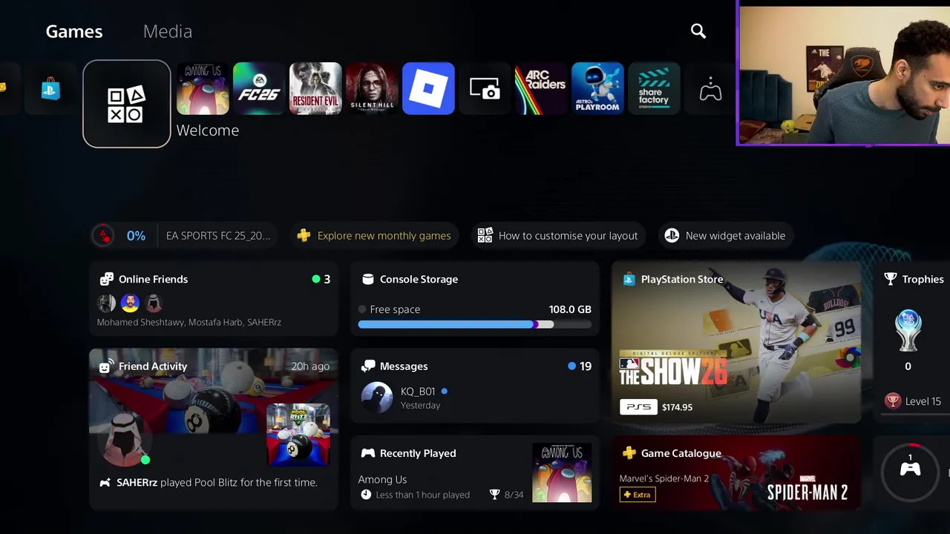Click Explore new monthly games chip
The height and width of the screenshot is (534, 950).
coord(376,236)
